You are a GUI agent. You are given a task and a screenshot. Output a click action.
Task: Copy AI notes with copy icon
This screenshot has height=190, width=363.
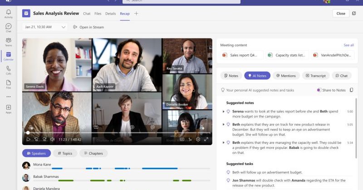(351, 90)
